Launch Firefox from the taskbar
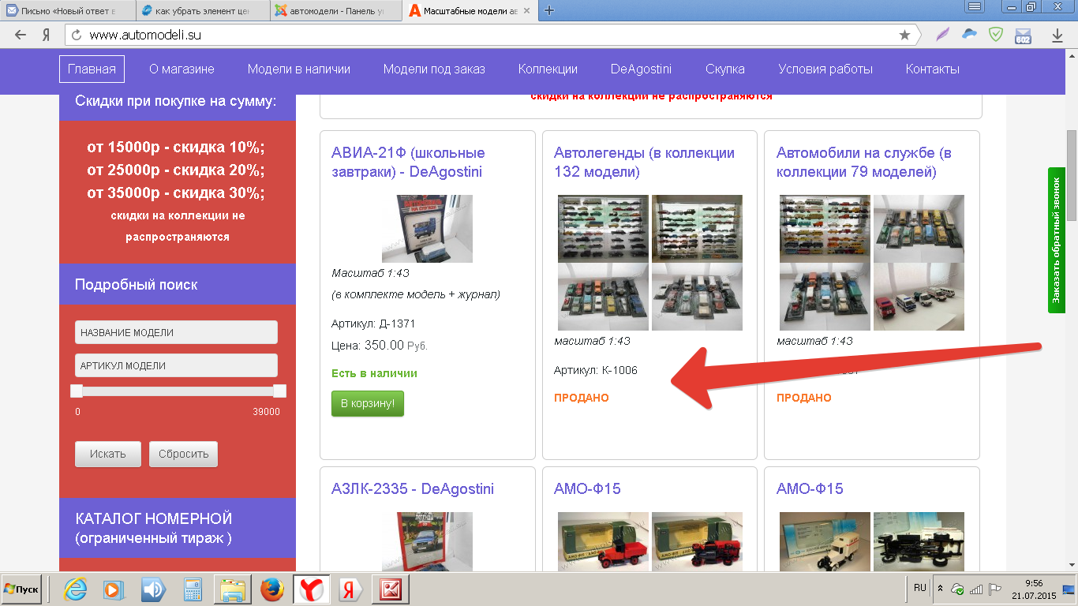 pos(272,589)
